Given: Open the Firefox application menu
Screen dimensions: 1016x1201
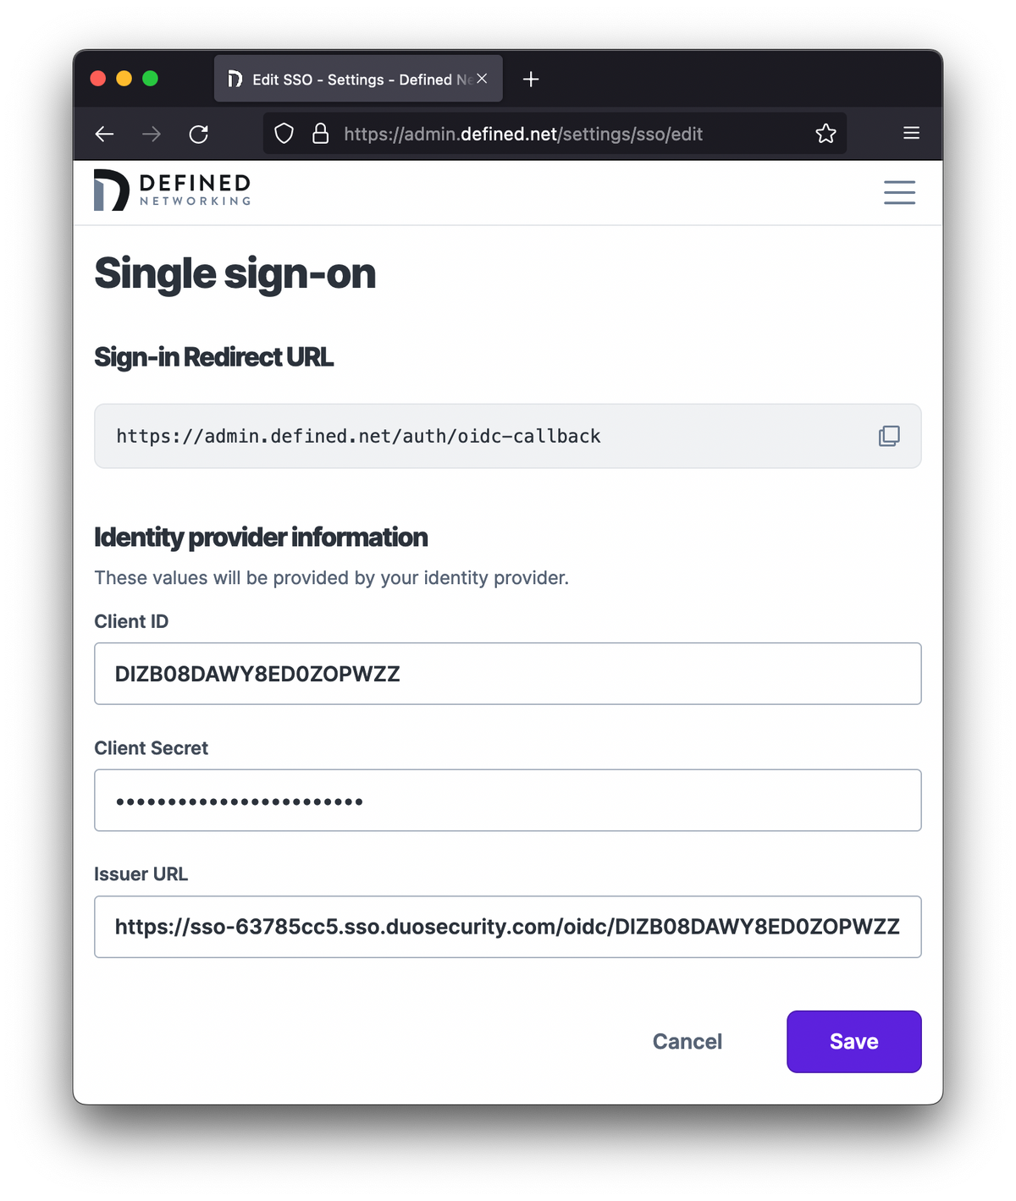Looking at the screenshot, I should click(911, 133).
